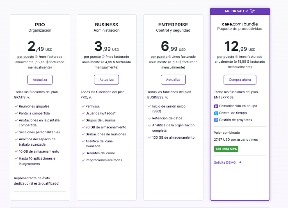This screenshot has width=288, height=208.
Task: Click the Actualiza button for ENTERPRISE plan
Action: point(173,80)
